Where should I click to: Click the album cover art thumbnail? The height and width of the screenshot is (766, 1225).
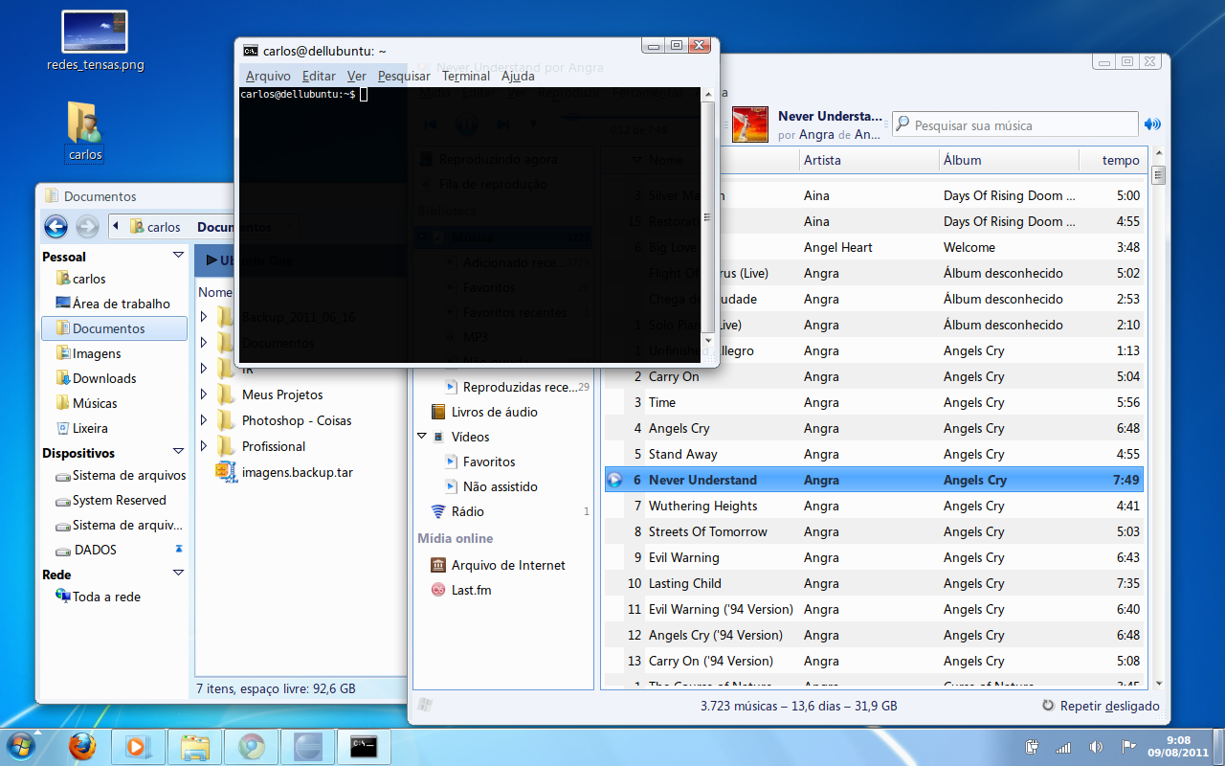point(751,124)
